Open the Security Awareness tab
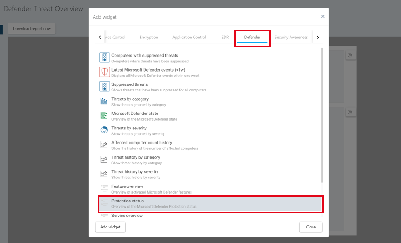The image size is (401, 243). (x=291, y=37)
